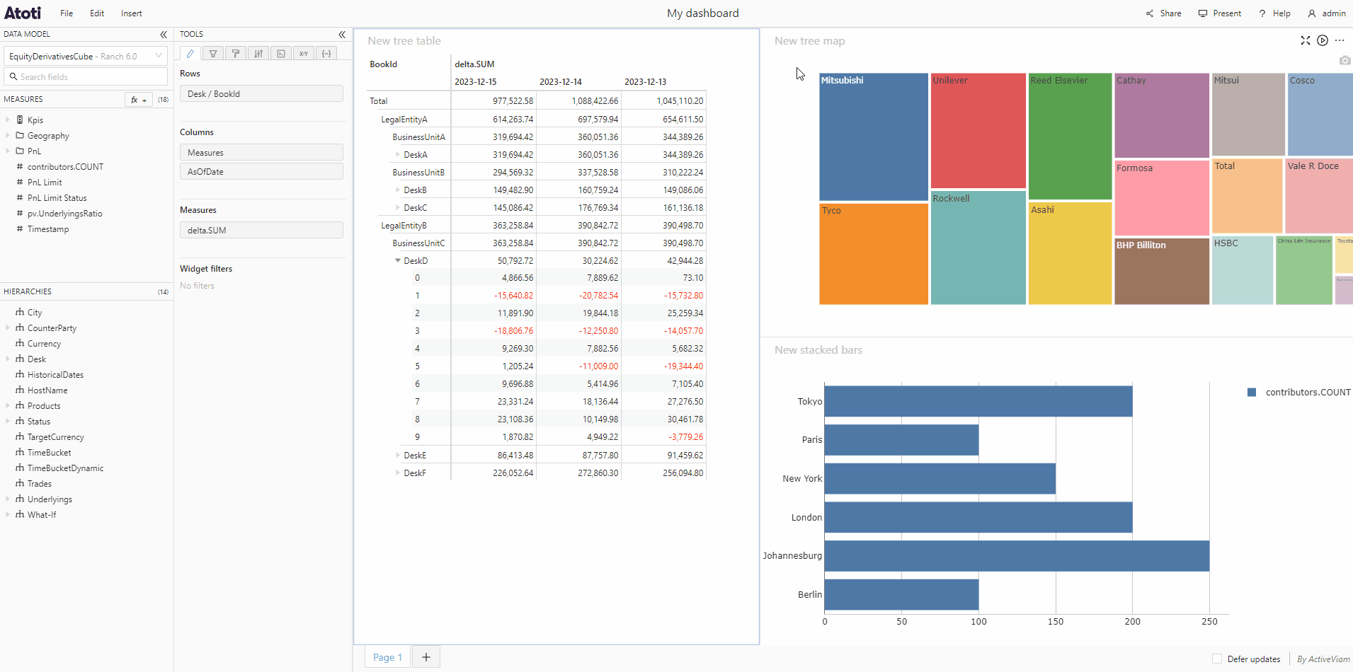Click the search magnifier icon in fields box
Image resolution: width=1353 pixels, height=672 pixels.
pos(13,76)
